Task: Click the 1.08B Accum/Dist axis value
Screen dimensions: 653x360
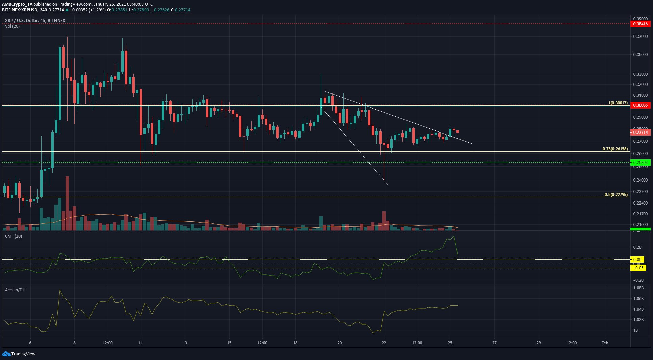Action: tap(638, 288)
